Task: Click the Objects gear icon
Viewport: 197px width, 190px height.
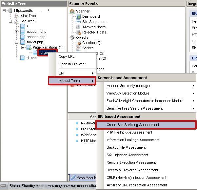Action: [72, 37]
